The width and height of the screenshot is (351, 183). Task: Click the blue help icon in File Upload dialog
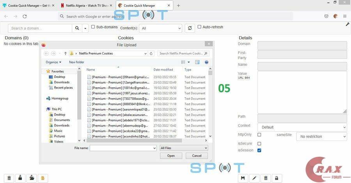tap(207, 62)
